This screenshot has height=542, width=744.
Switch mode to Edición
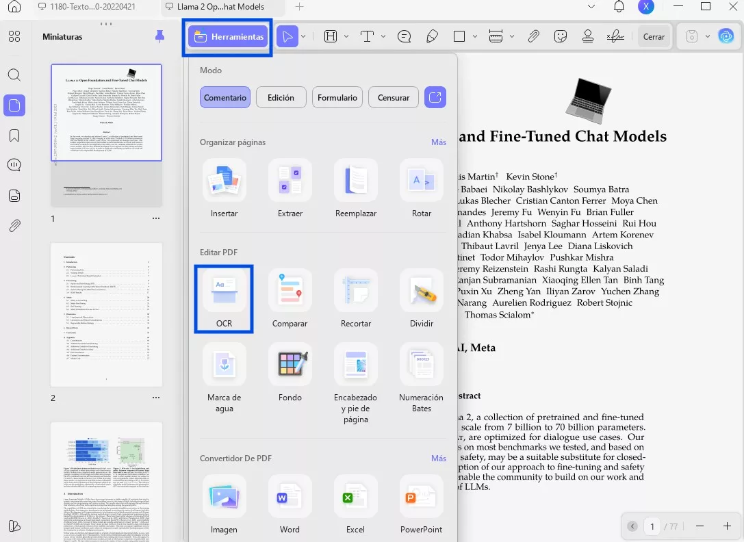(x=281, y=97)
